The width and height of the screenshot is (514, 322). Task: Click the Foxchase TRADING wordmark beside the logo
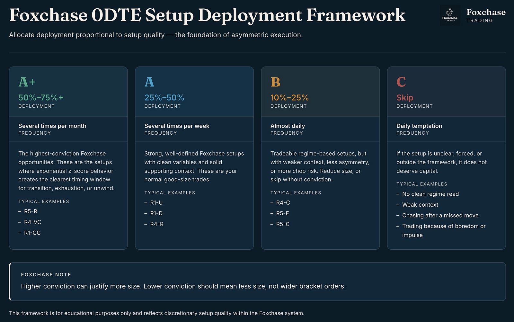(486, 15)
